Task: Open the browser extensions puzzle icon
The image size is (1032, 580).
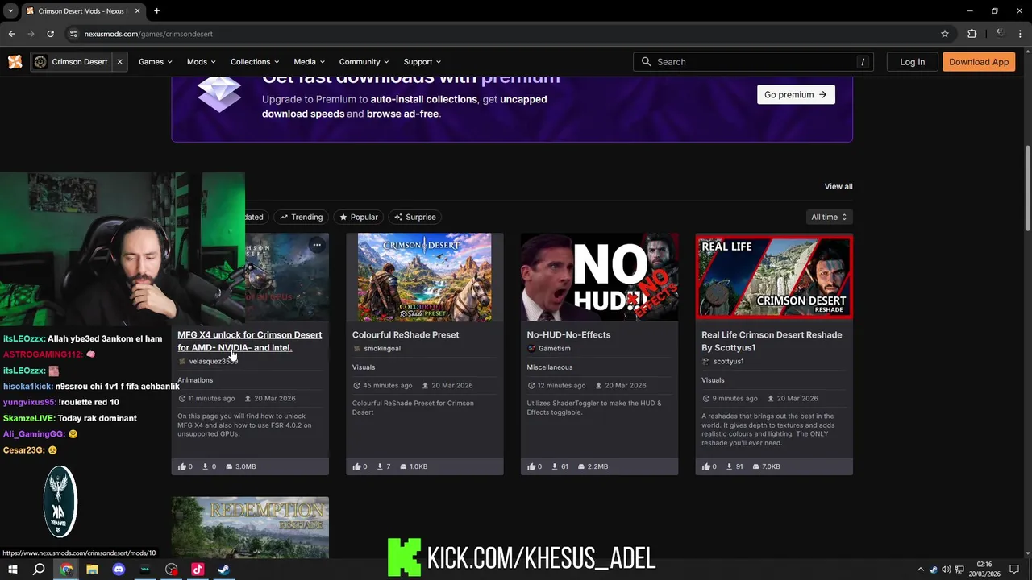Action: coord(972,34)
